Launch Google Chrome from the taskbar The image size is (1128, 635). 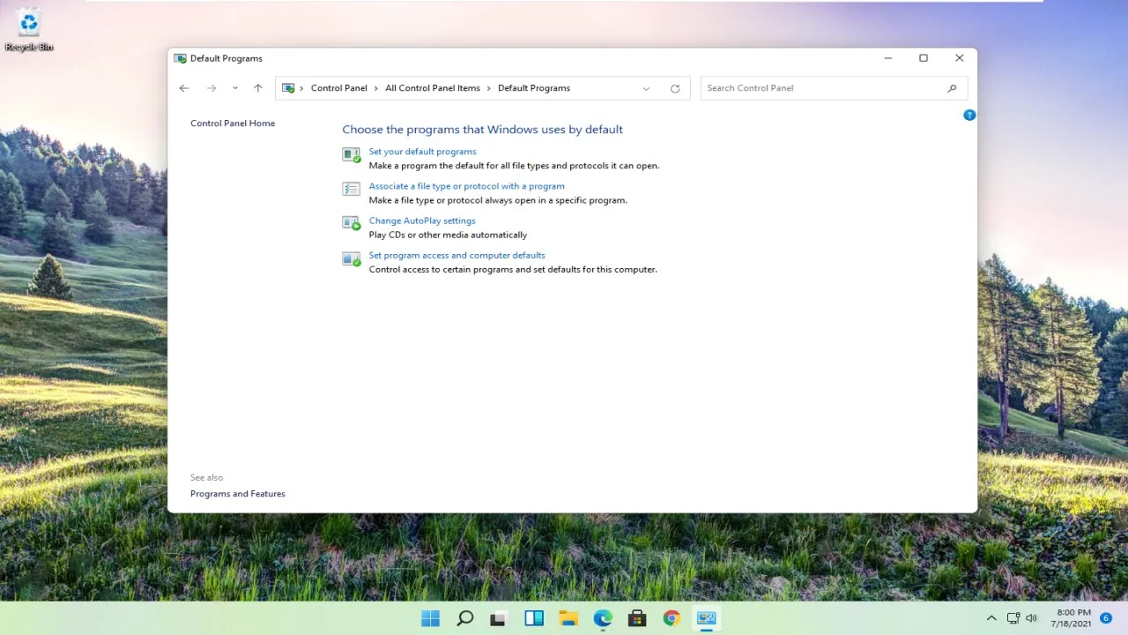672,618
